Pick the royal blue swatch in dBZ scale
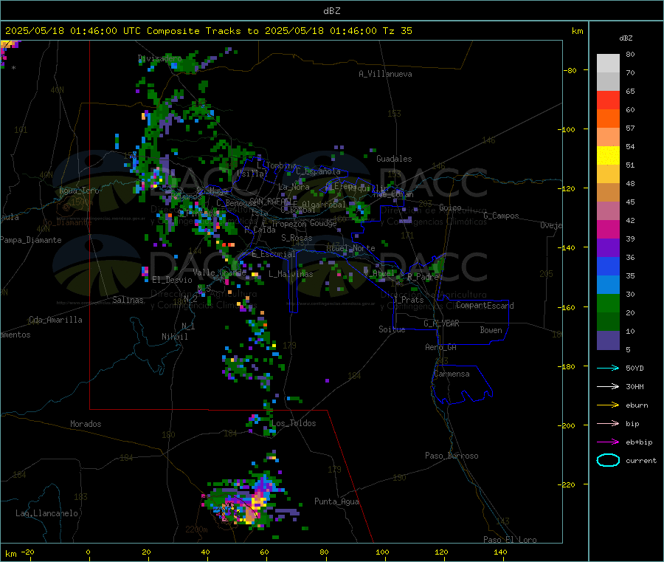Screen dimensions: 664x562 pyautogui.click(x=608, y=266)
